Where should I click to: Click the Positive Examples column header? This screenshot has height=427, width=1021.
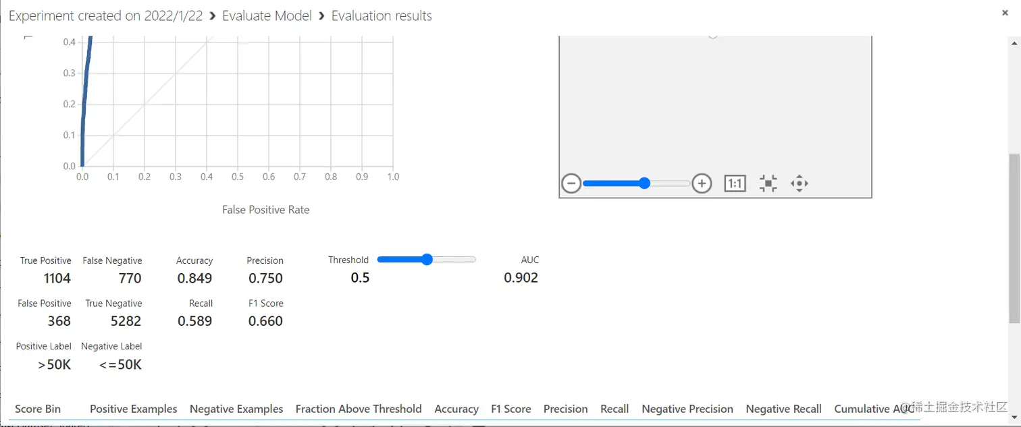click(134, 409)
